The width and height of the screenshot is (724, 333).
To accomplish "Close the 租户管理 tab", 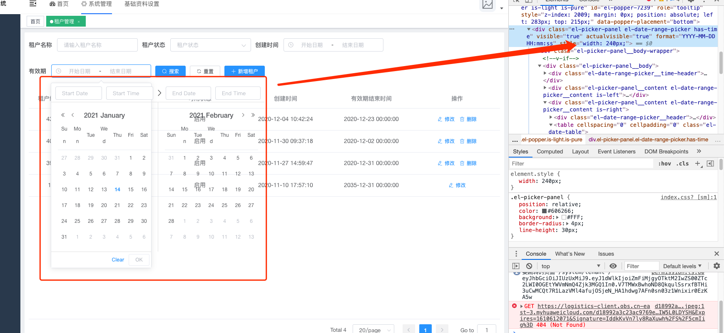I will pos(79,22).
